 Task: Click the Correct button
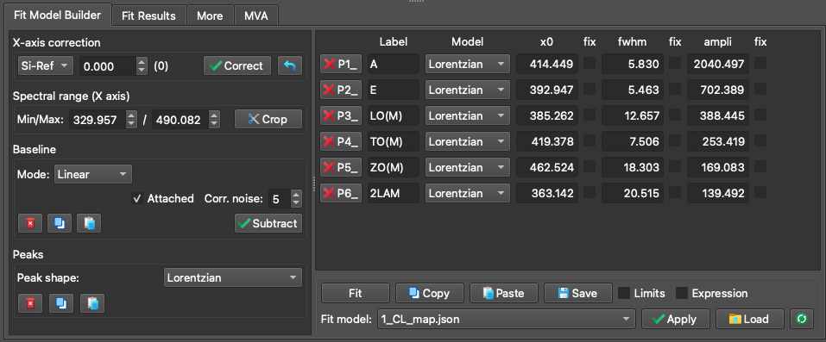237,65
